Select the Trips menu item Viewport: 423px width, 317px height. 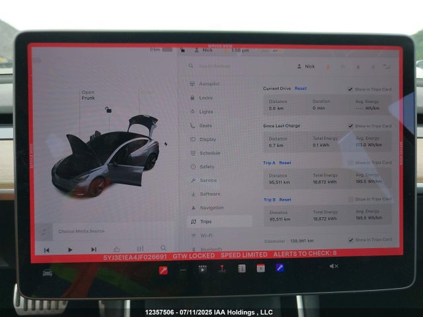point(220,222)
